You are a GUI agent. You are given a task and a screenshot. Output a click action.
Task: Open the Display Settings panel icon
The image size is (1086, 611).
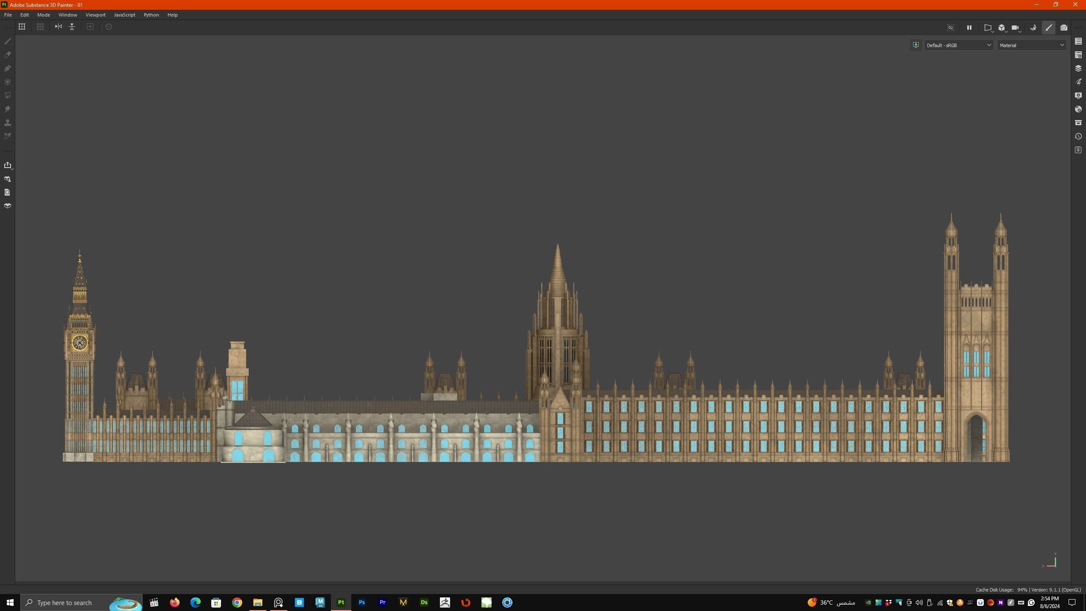(1078, 95)
